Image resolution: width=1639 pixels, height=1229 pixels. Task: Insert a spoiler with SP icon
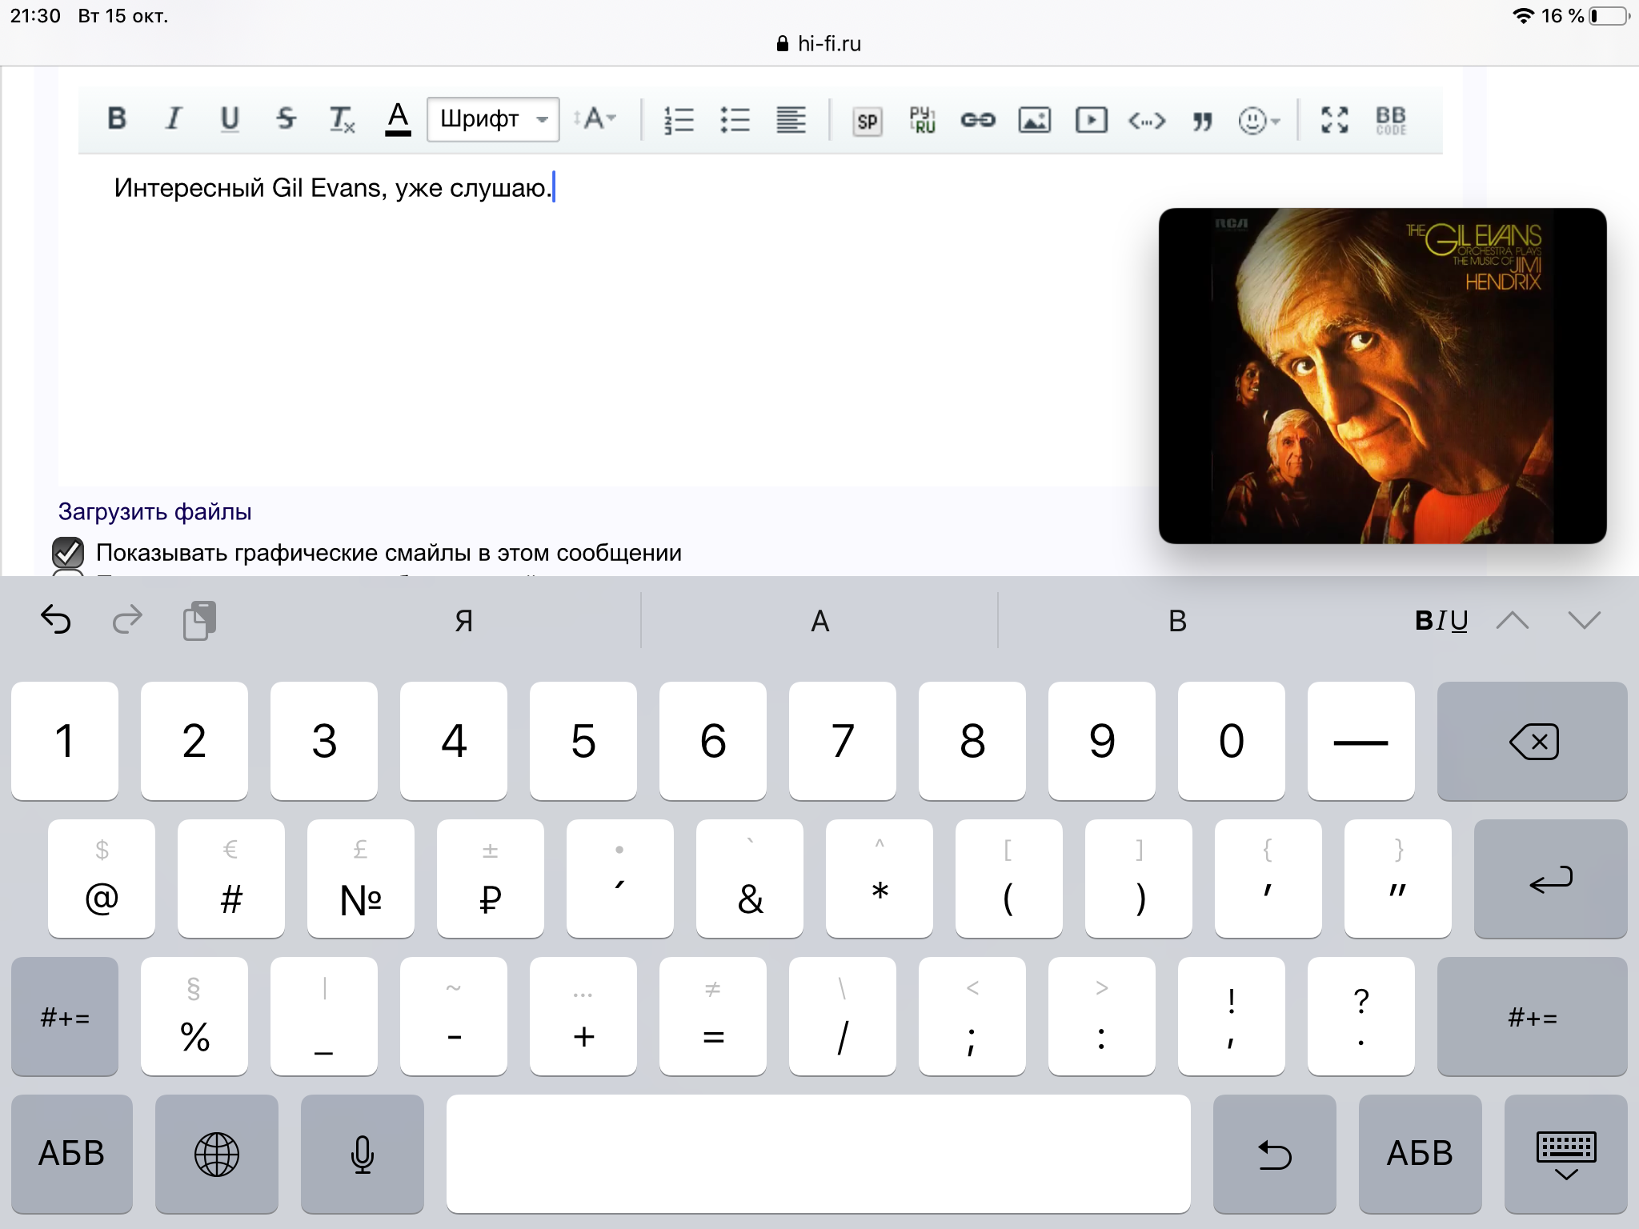tap(867, 121)
